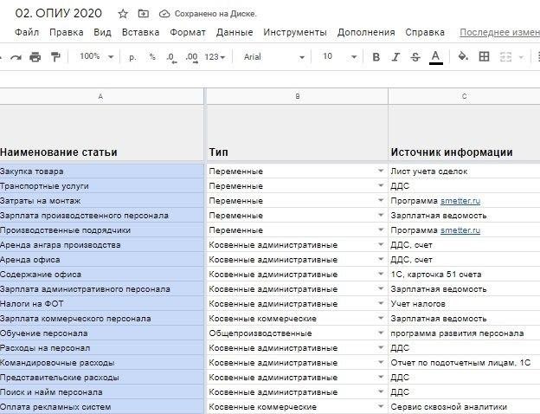The width and height of the screenshot is (540, 414).
Task: Open the text color picker
Action: [436, 57]
